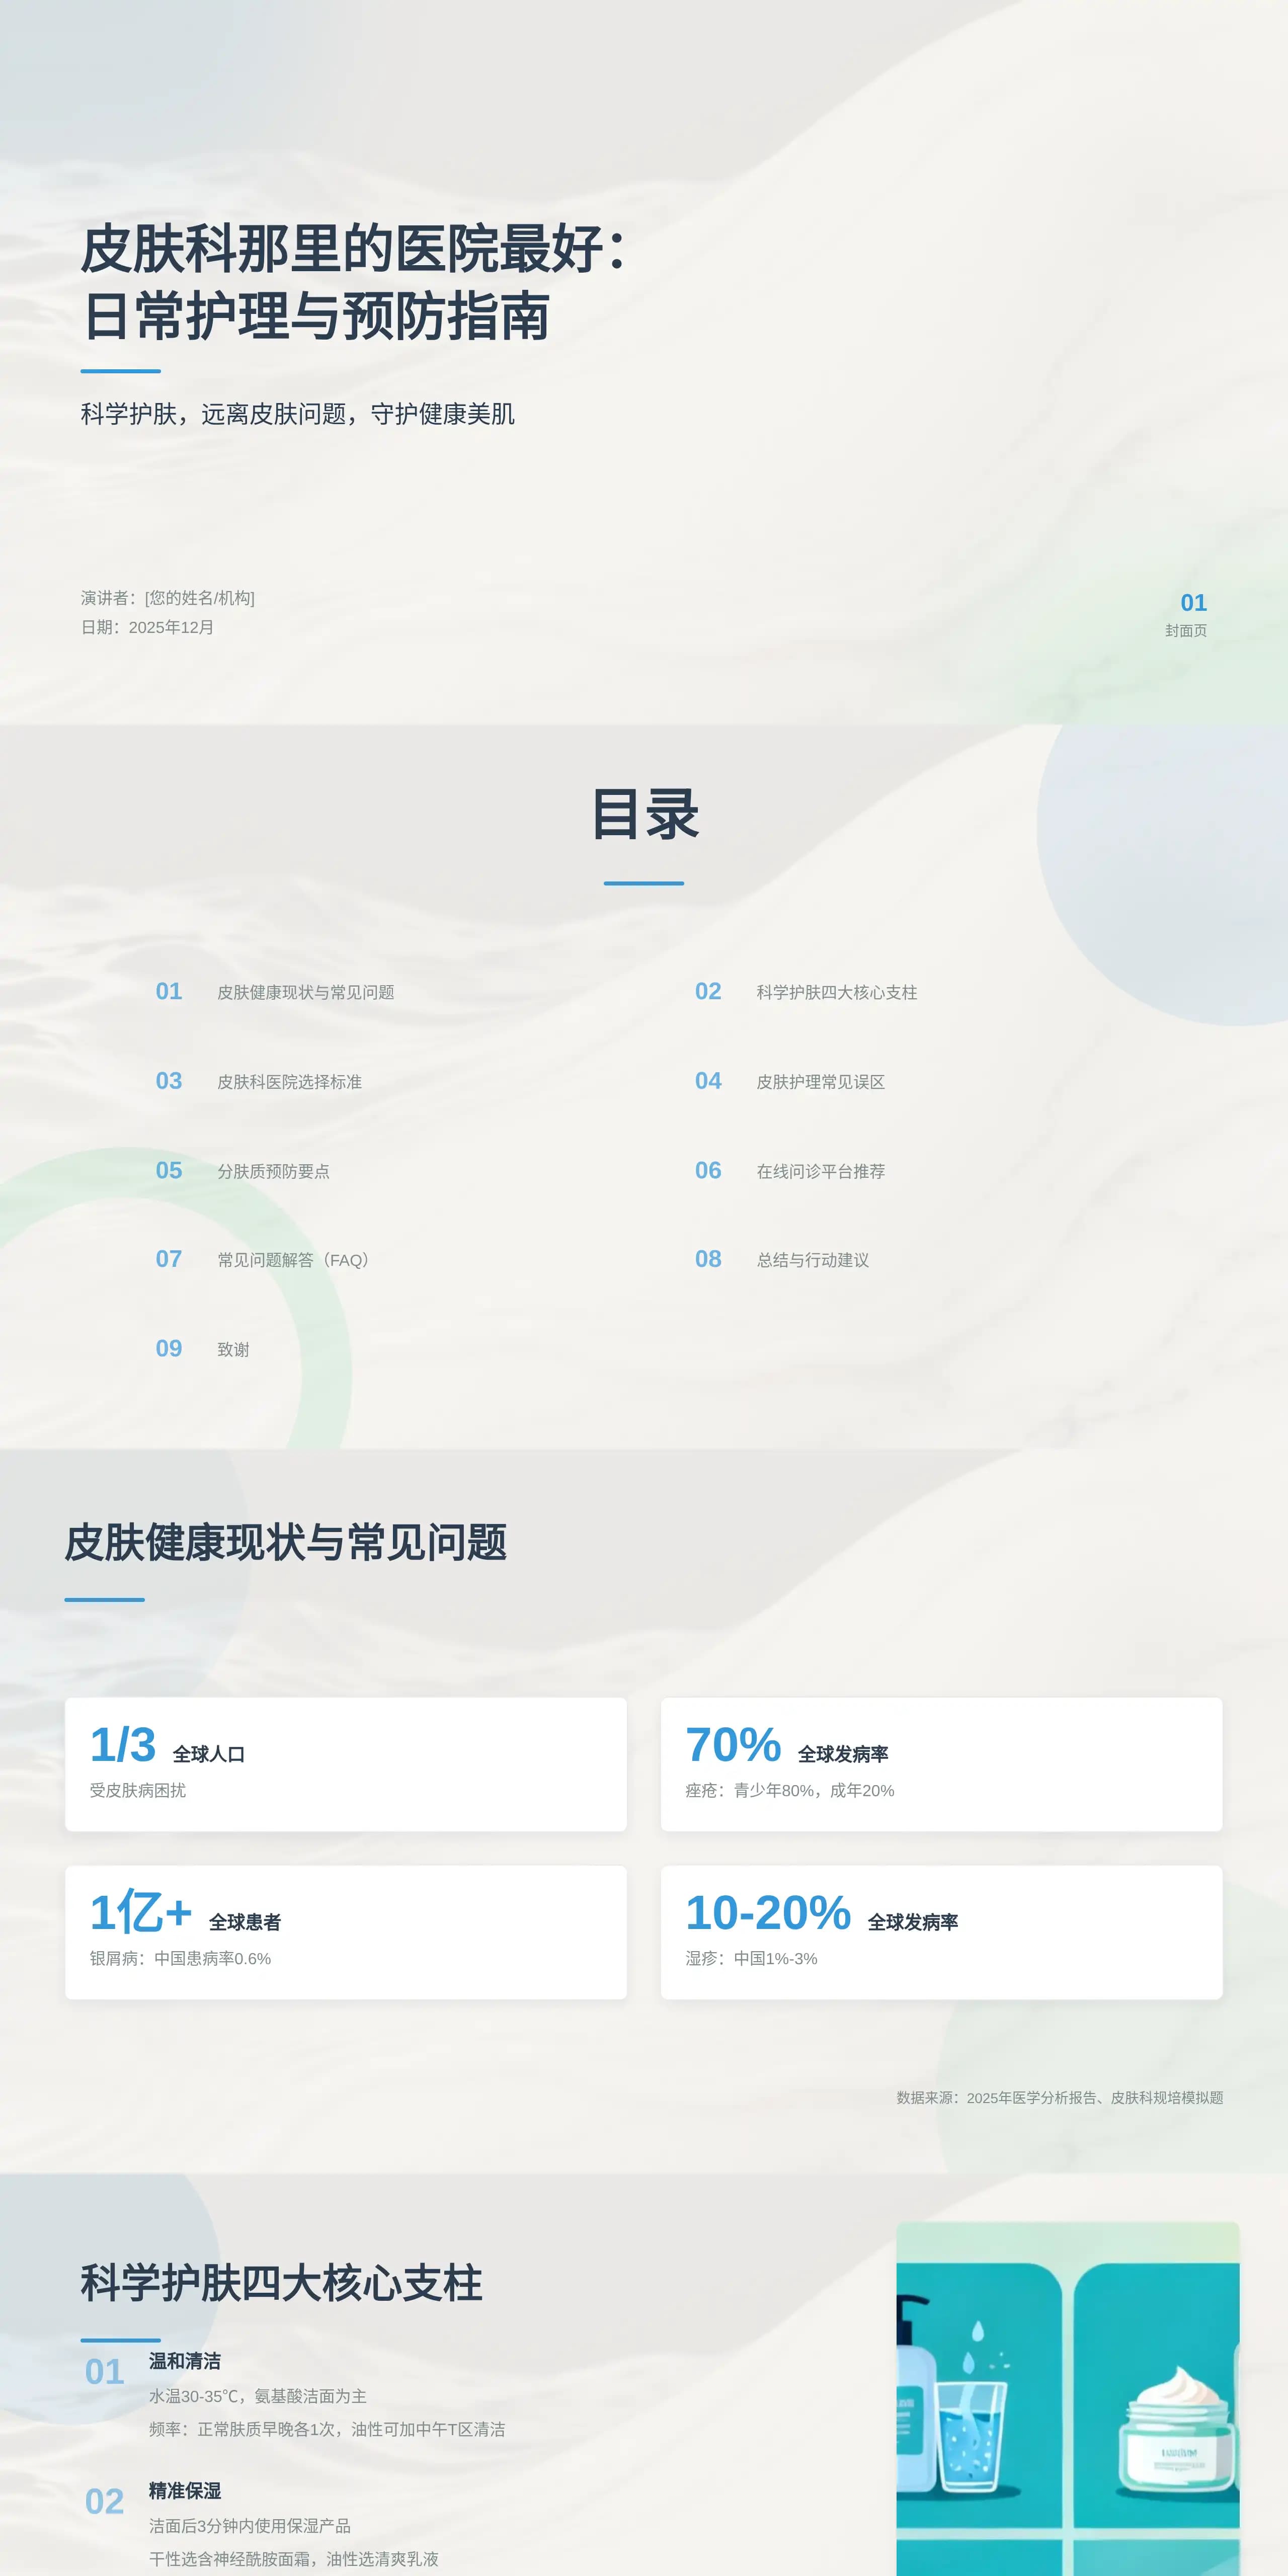Open the 在线问诊平台推荐 contents entry
This screenshot has width=1288, height=2576.
pyautogui.click(x=822, y=1172)
